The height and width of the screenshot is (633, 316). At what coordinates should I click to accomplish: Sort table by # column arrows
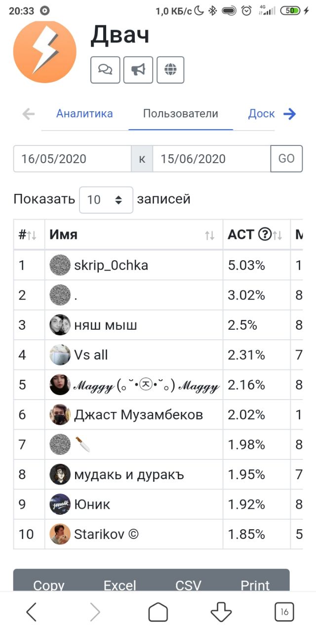29,235
